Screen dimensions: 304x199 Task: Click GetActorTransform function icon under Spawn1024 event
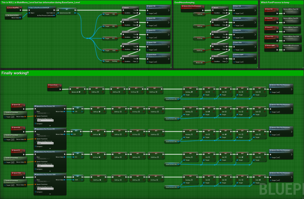tap(5, 180)
